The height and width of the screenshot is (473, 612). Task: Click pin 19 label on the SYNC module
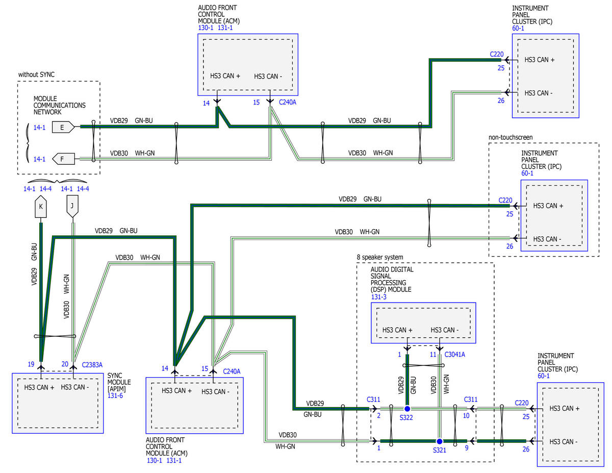coord(31,364)
